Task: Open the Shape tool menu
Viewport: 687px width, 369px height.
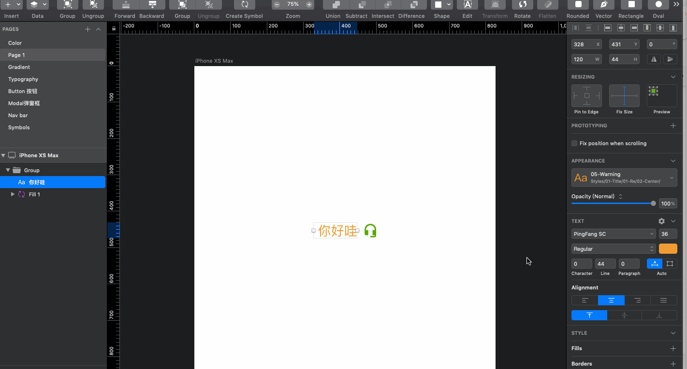Action: (x=441, y=5)
